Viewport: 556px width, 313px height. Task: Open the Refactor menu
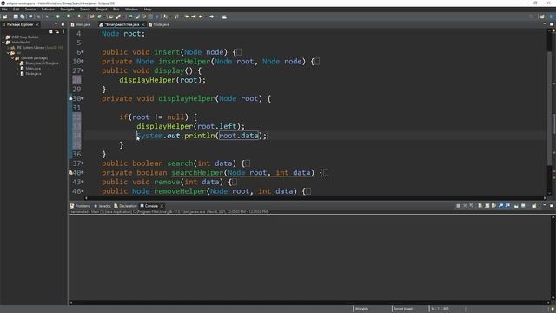point(48,10)
